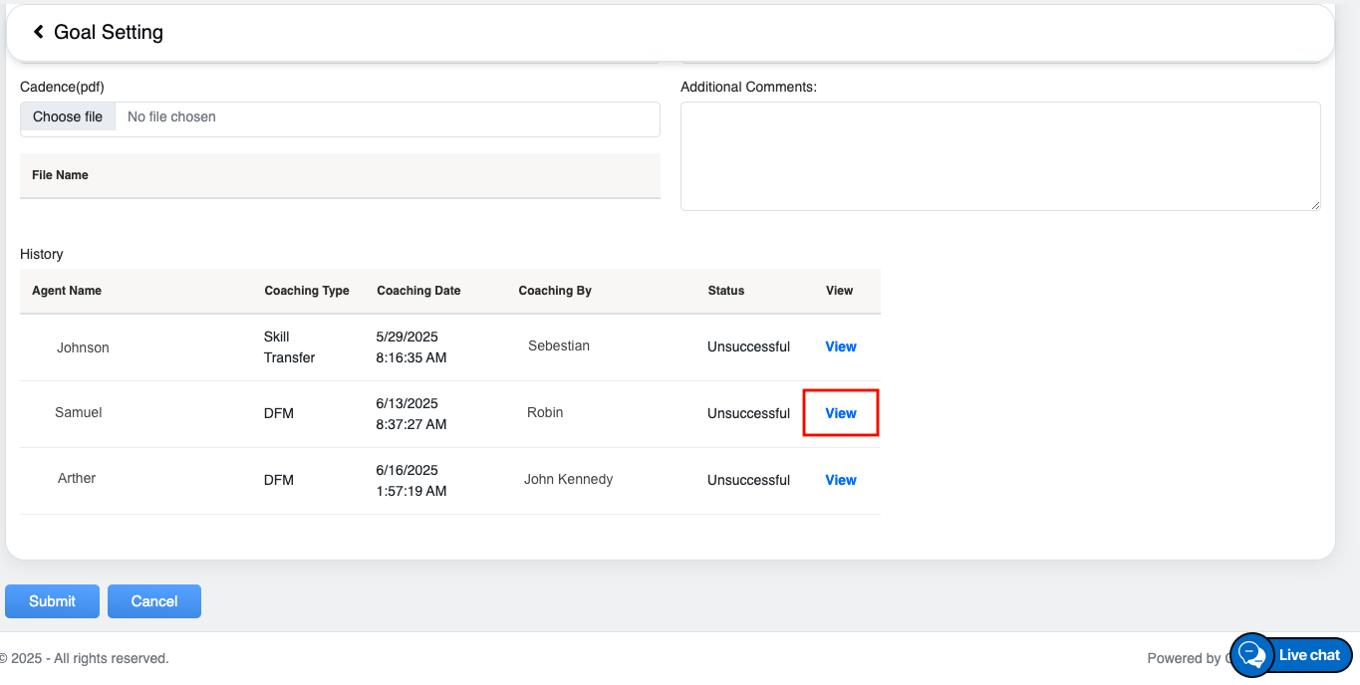Click the resize handle of the comments box

(x=1315, y=205)
